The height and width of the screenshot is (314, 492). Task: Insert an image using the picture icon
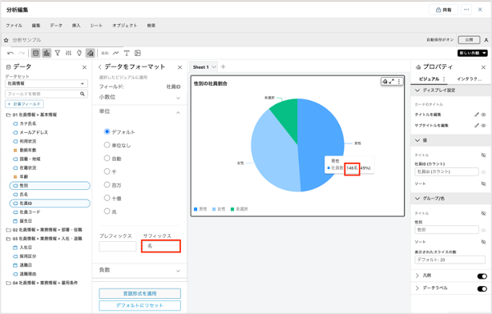point(138,53)
